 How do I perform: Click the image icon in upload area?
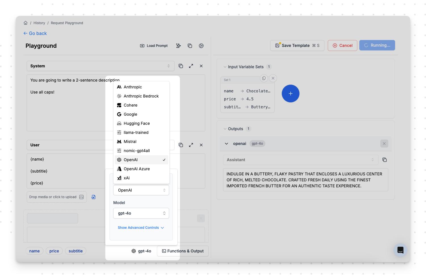point(81,197)
